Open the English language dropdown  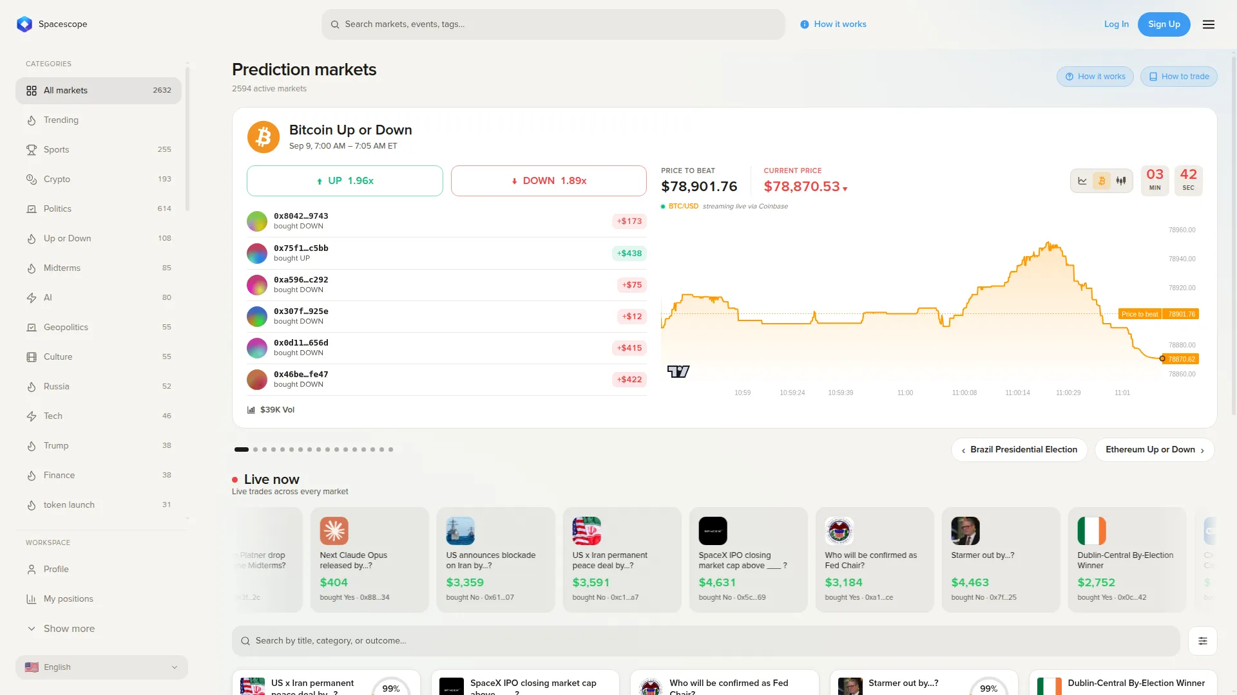(102, 667)
